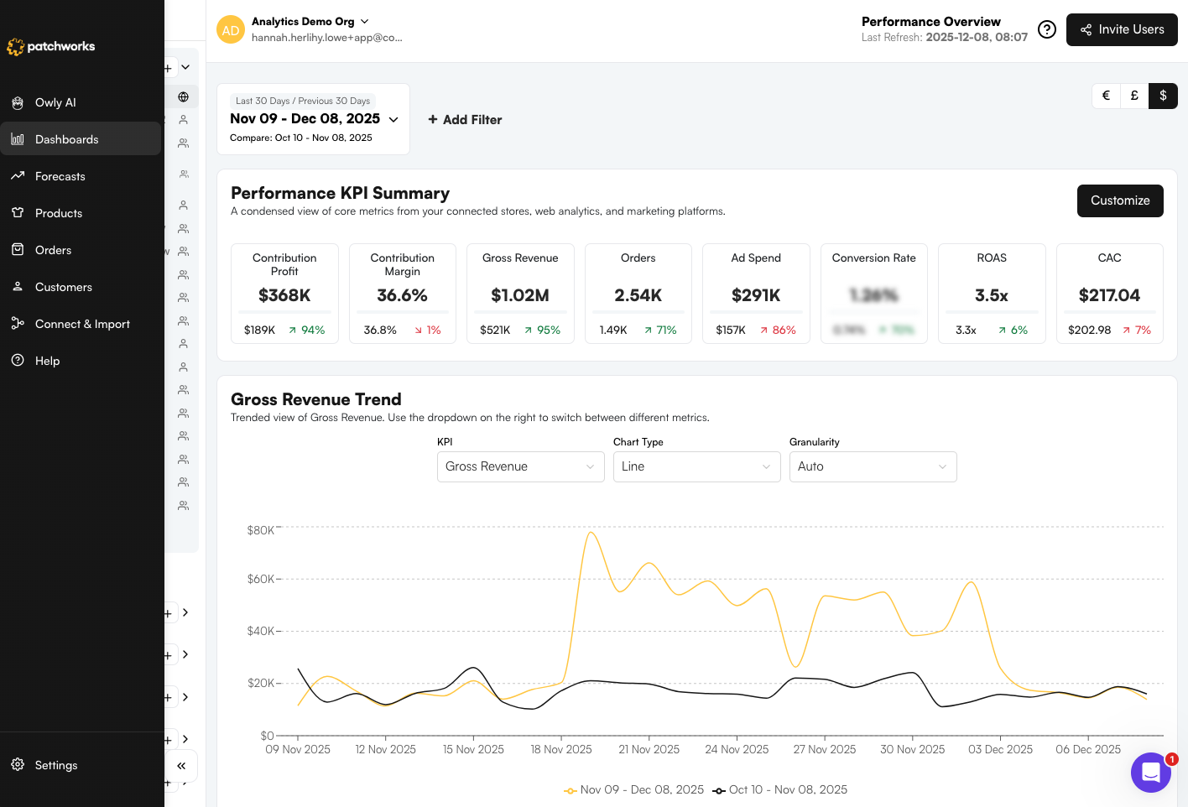Viewport: 1188px width, 807px height.
Task: Click the help question mark icon
Action: coord(1046,29)
